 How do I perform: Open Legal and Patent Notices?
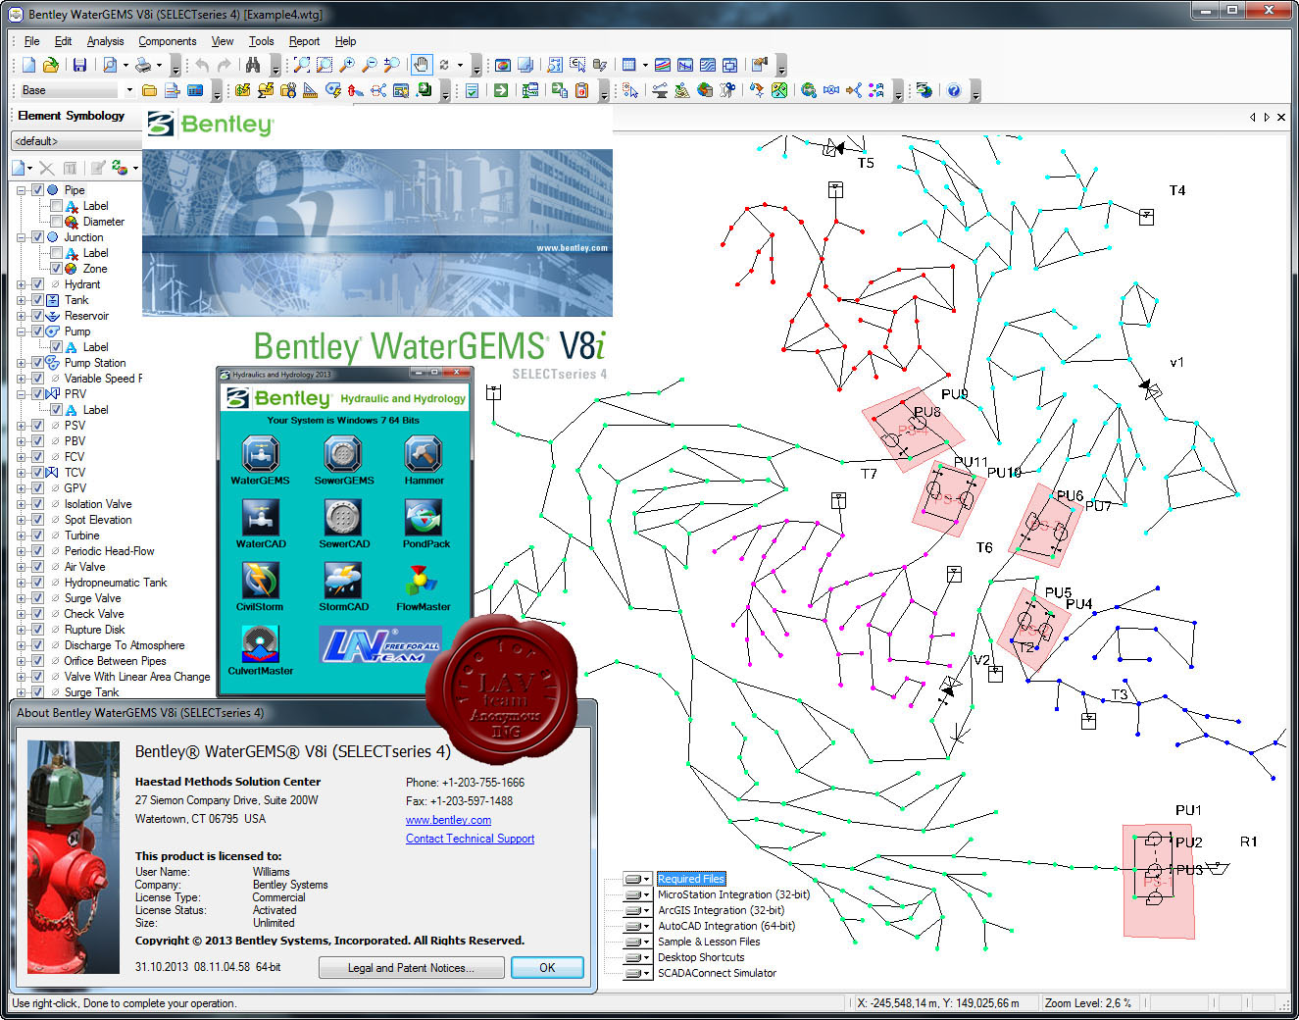click(411, 968)
